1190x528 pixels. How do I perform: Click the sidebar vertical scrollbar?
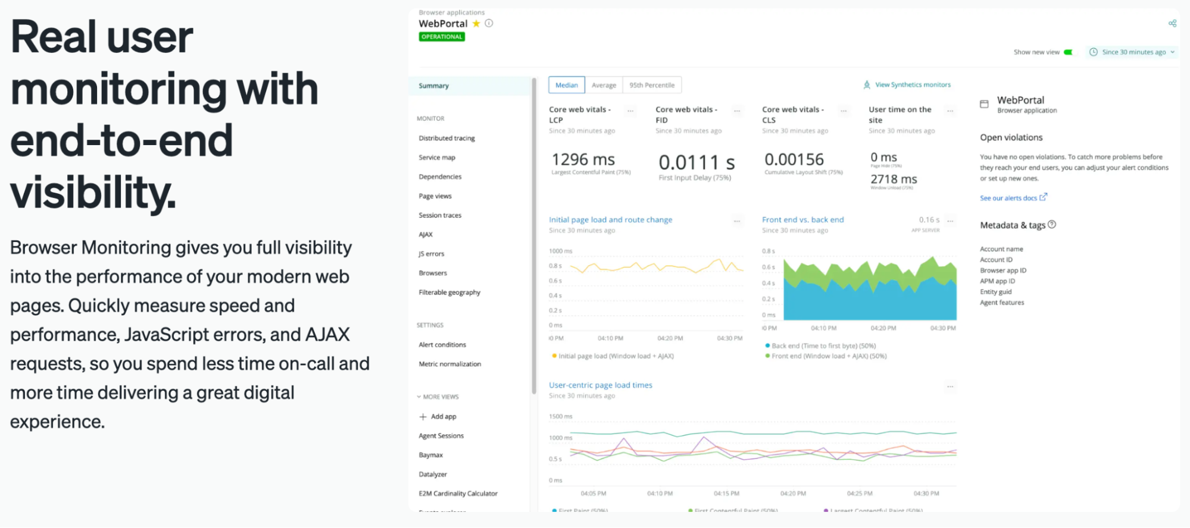pyautogui.click(x=534, y=236)
